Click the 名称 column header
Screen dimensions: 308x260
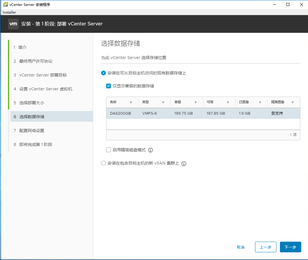point(113,102)
